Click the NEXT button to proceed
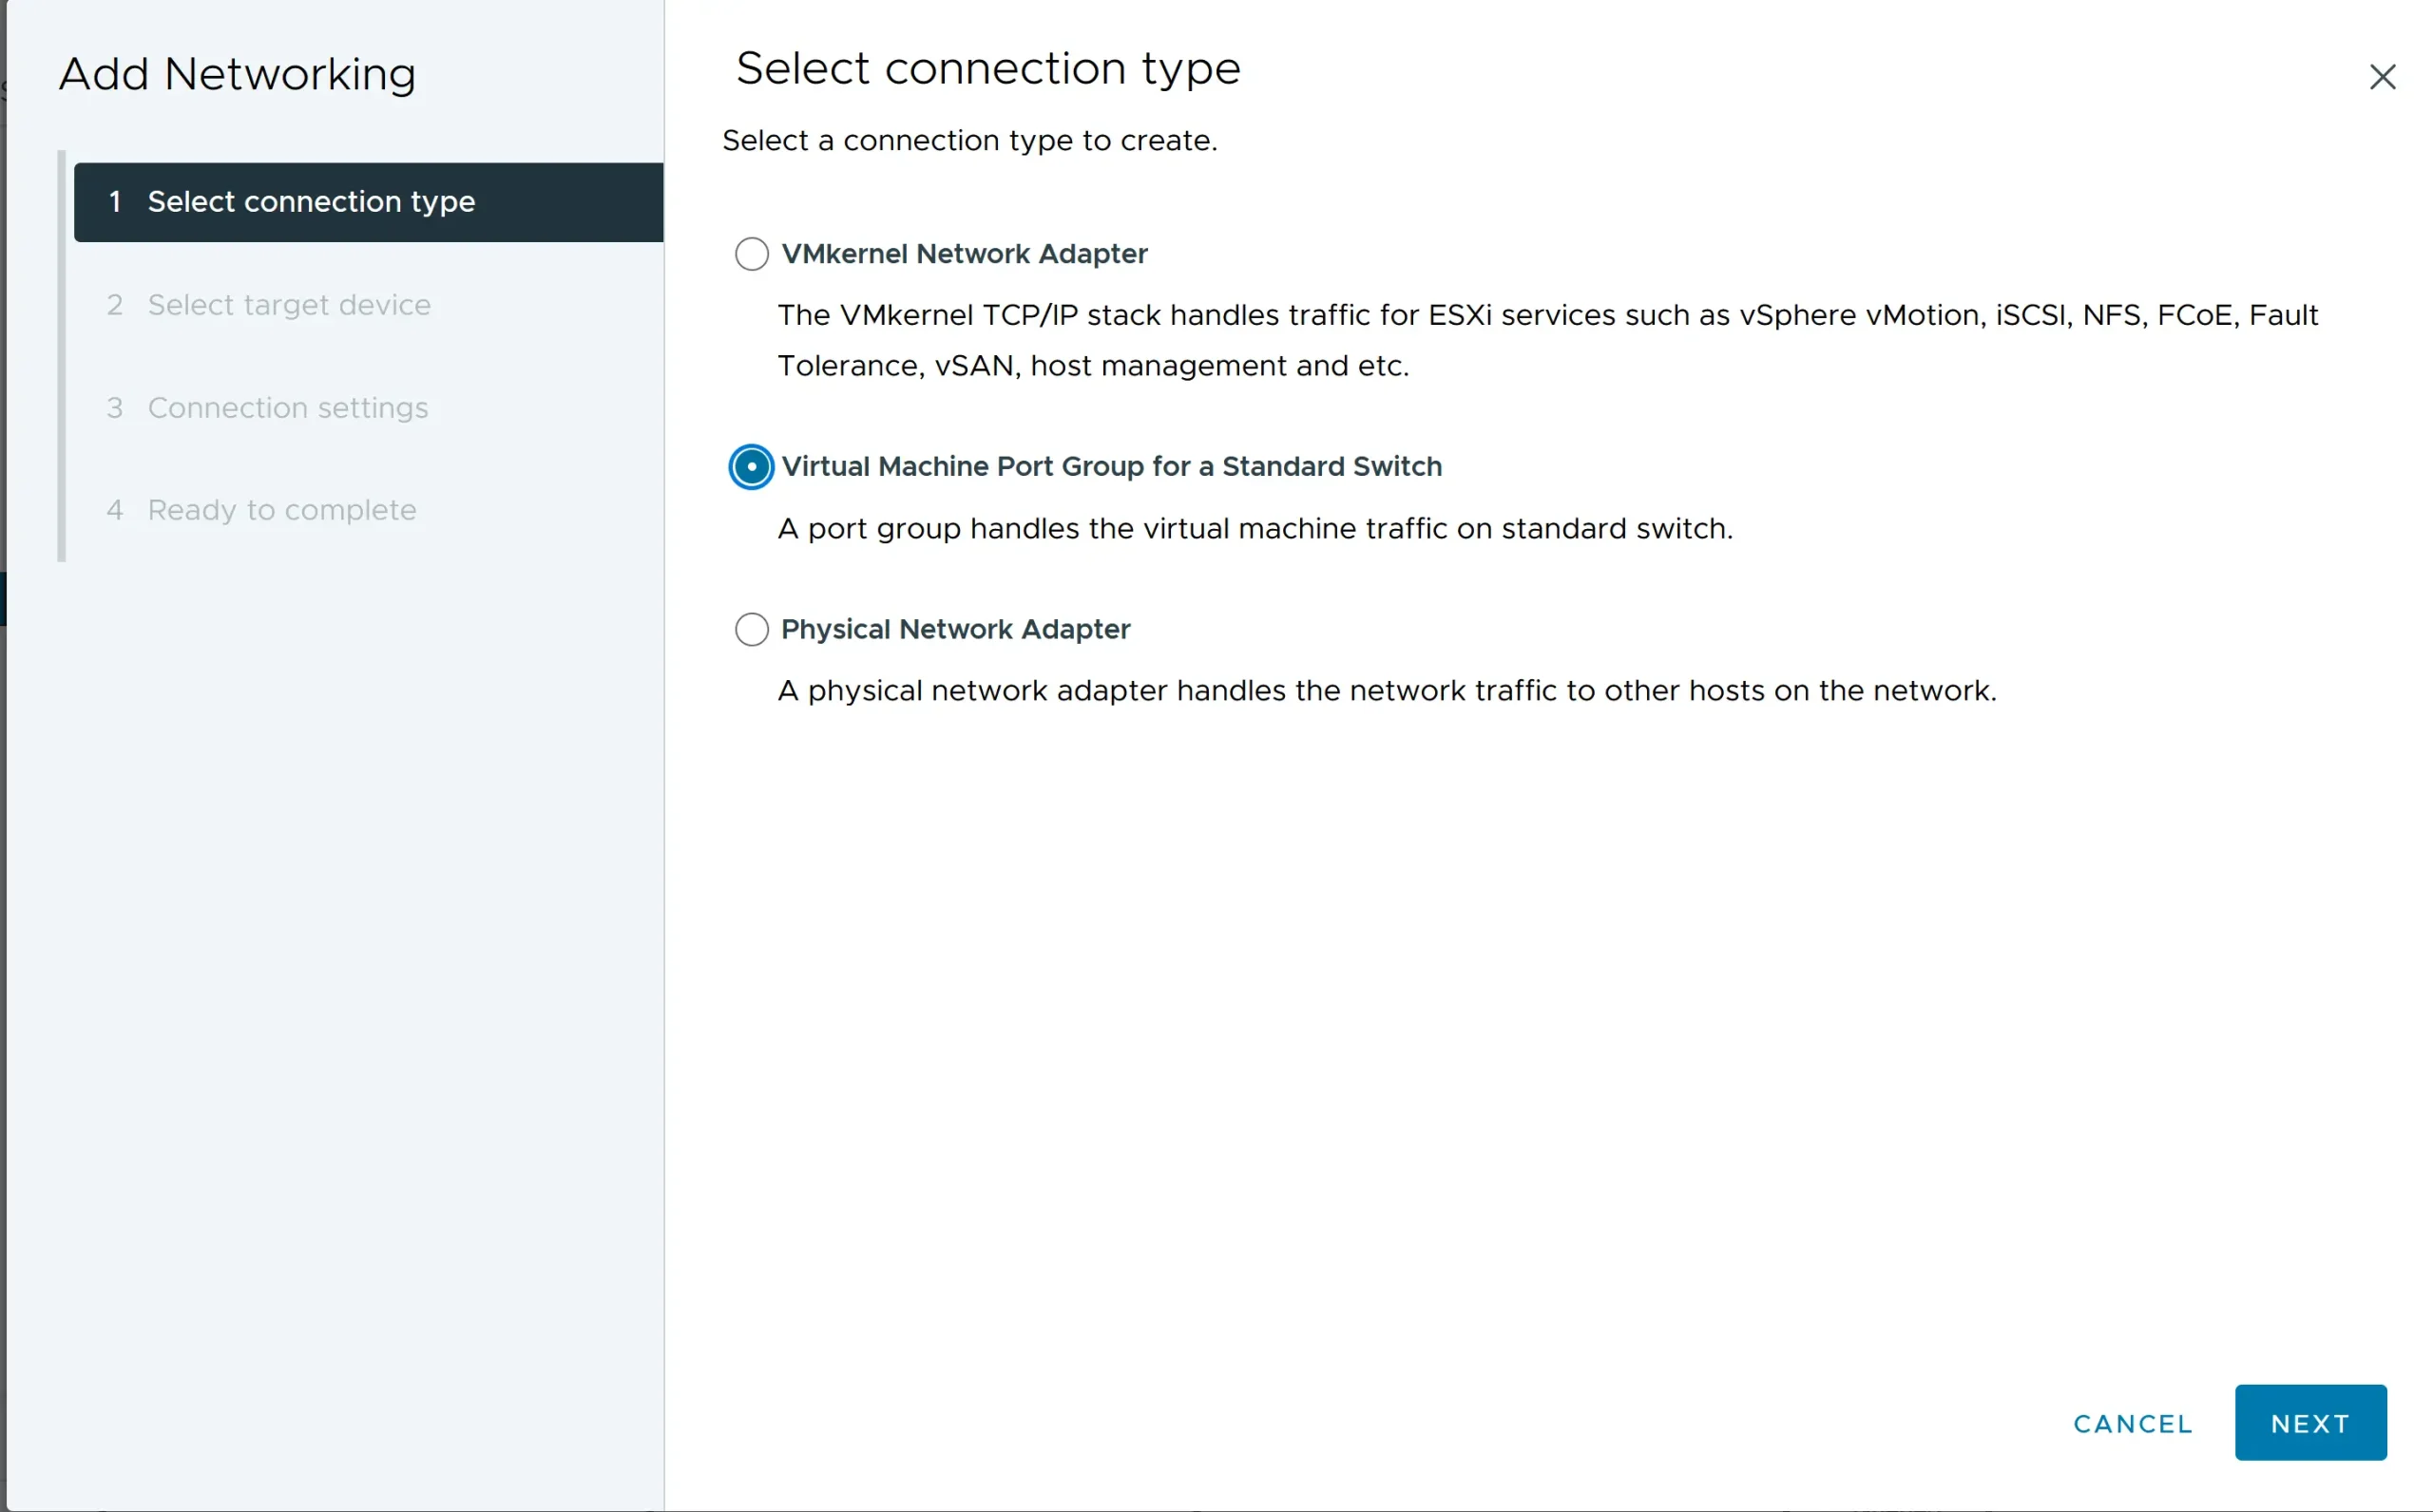The width and height of the screenshot is (2433, 1512). [2310, 1422]
